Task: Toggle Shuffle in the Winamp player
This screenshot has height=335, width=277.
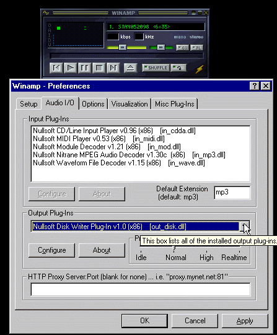Action: [x=156, y=68]
